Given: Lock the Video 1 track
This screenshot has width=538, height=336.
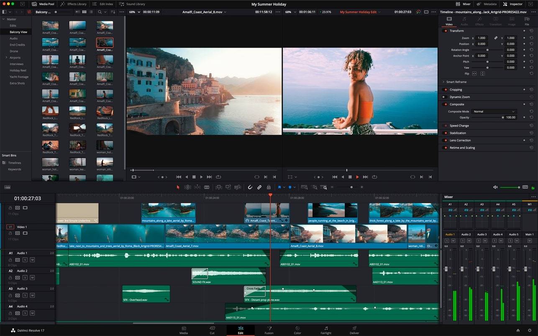Looking at the screenshot, I should pyautogui.click(x=10, y=233).
